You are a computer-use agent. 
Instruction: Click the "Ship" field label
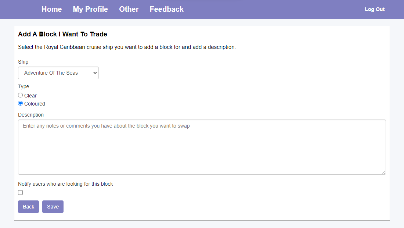pyautogui.click(x=23, y=62)
